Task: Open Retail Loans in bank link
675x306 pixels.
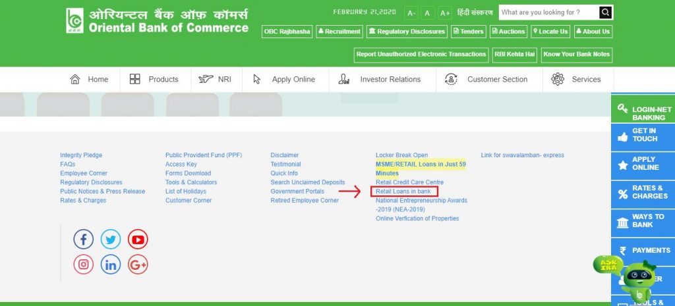Action: pyautogui.click(x=403, y=191)
